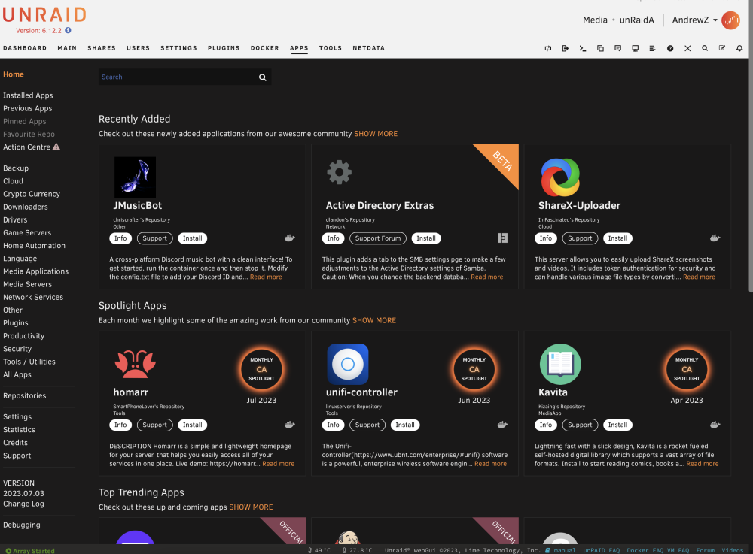Screen dimensions: 753x554
Task: Click the X cross icon in toolbar
Action: point(687,48)
